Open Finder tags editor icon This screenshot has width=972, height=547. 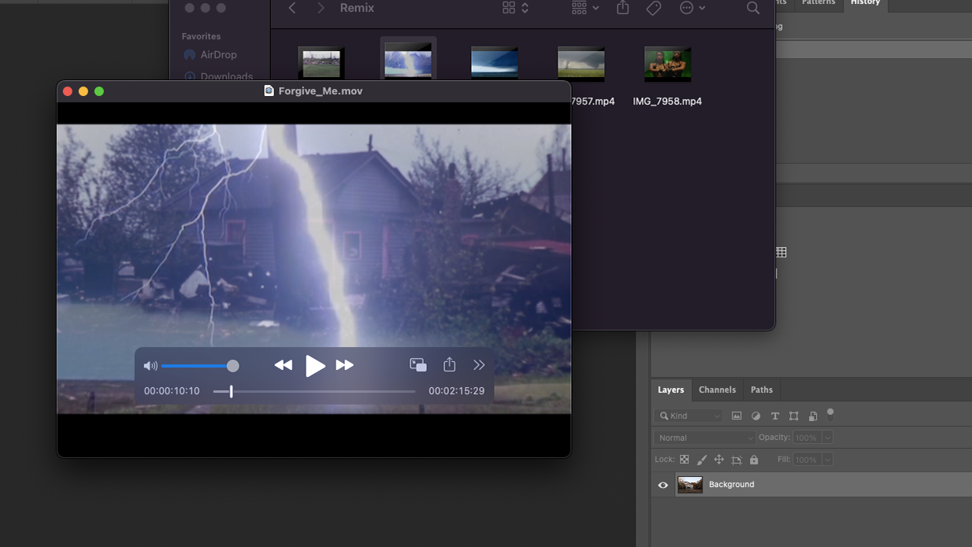tap(654, 8)
